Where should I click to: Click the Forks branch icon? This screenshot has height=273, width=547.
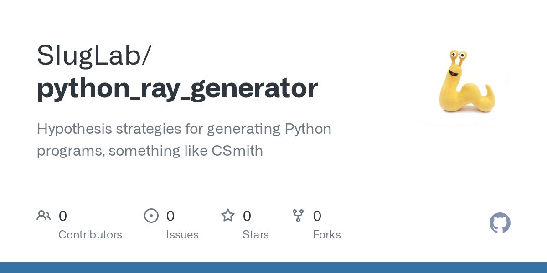click(x=298, y=216)
